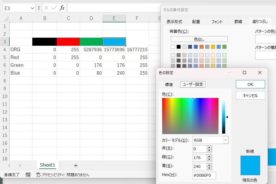The width and height of the screenshot is (276, 184).
Task: Open the Name Box dropdown arrow
Action: (x=32, y=8)
